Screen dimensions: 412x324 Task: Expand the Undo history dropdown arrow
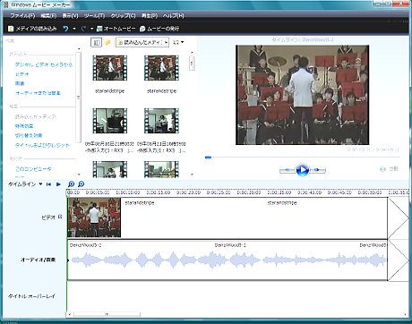[x=74, y=29]
